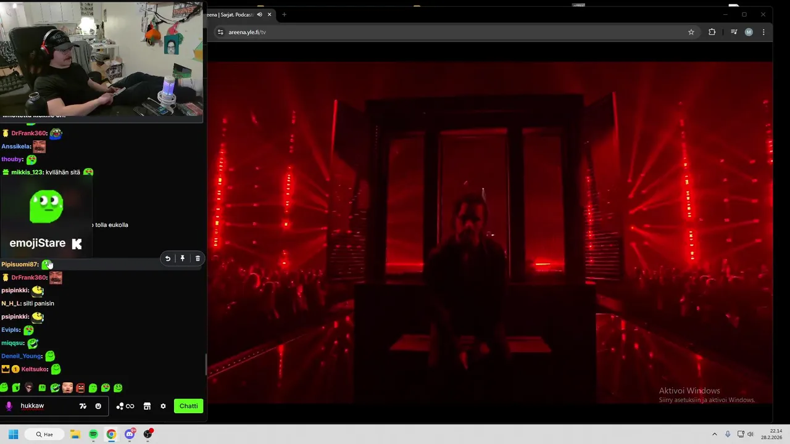Open File Explorer from the taskbar

pyautogui.click(x=75, y=434)
